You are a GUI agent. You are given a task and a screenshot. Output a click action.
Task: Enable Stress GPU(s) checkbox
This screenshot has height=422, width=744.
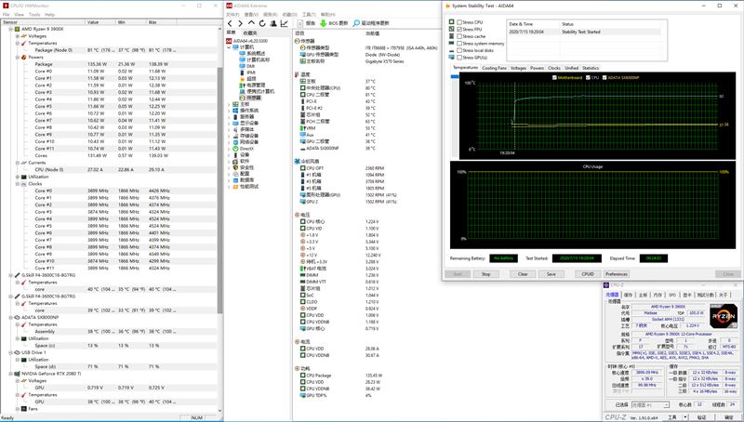[x=459, y=58]
